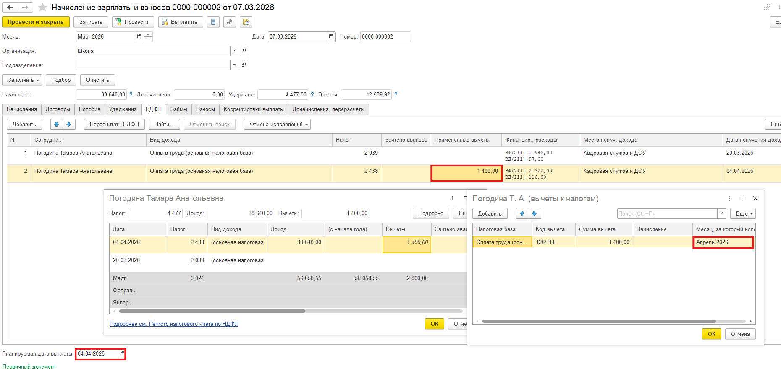The image size is (781, 369).
Task: Open the Корректировки выплаты tab
Action: [x=254, y=109]
